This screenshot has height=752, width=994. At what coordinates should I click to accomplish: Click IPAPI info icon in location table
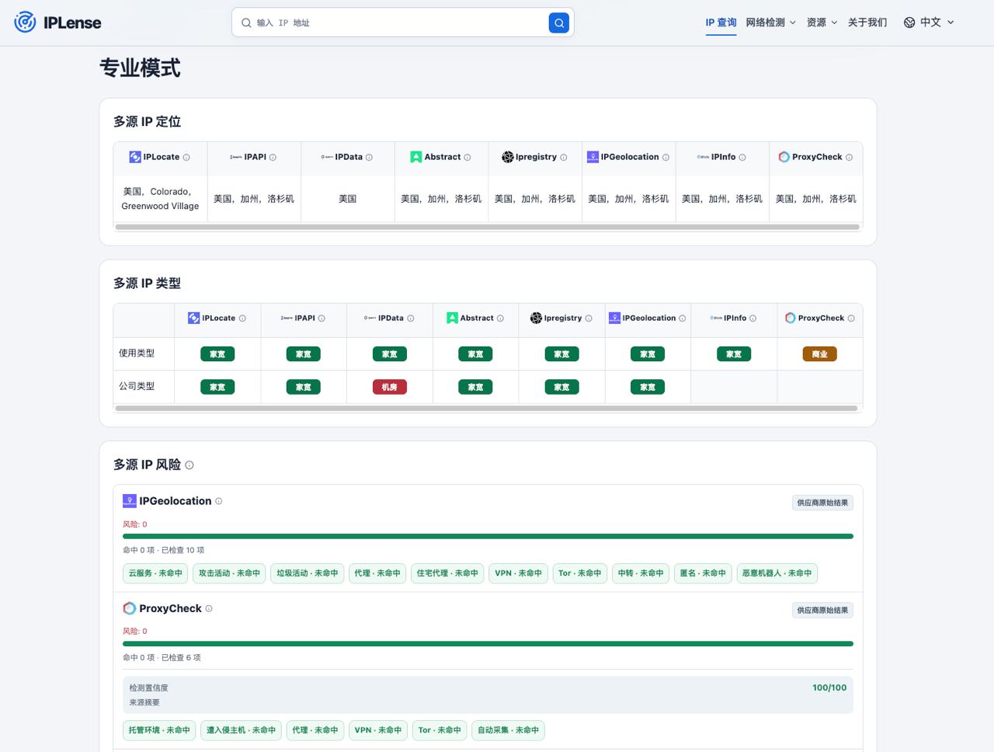pyautogui.click(x=273, y=158)
